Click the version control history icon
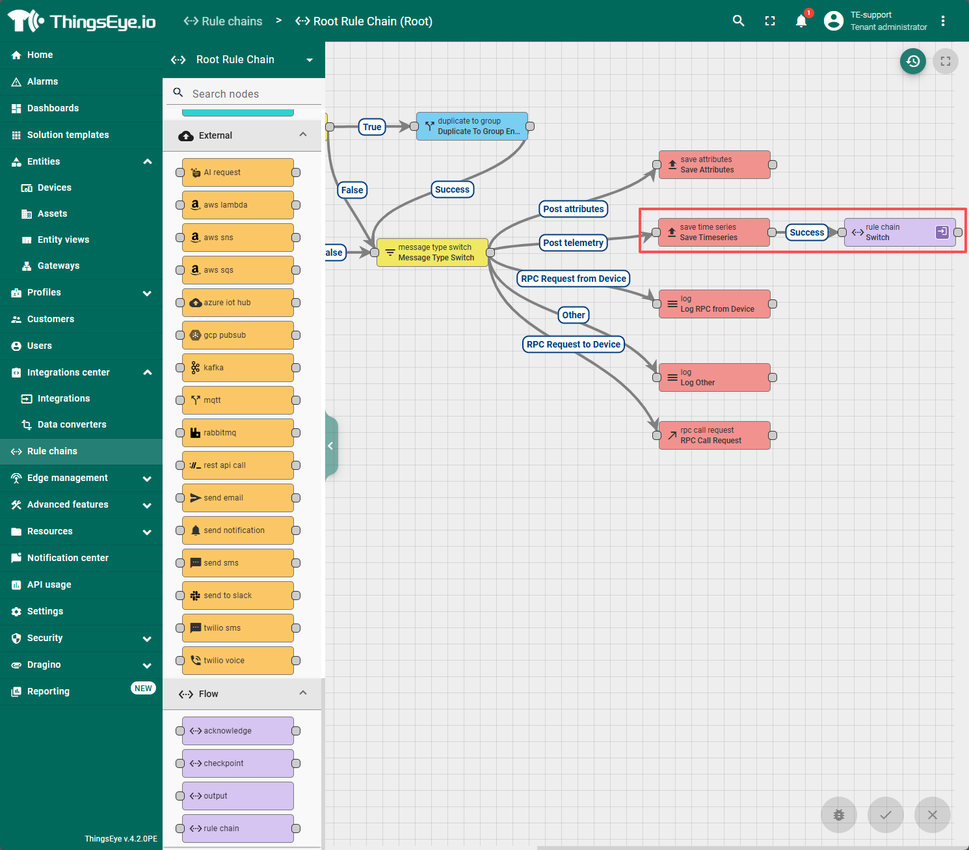The width and height of the screenshot is (969, 850). (912, 61)
